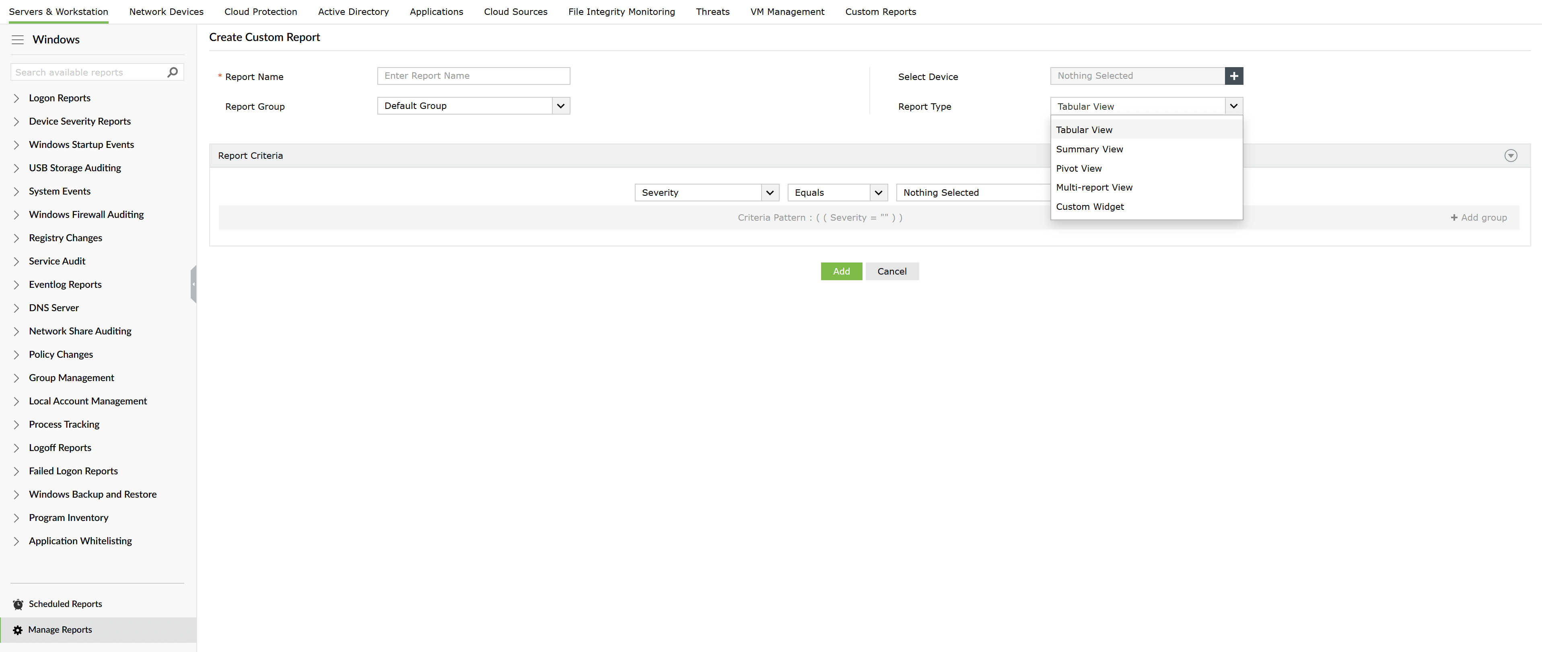Open Manage Reports via the gear icon
This screenshot has width=1542, height=652.
tap(18, 630)
